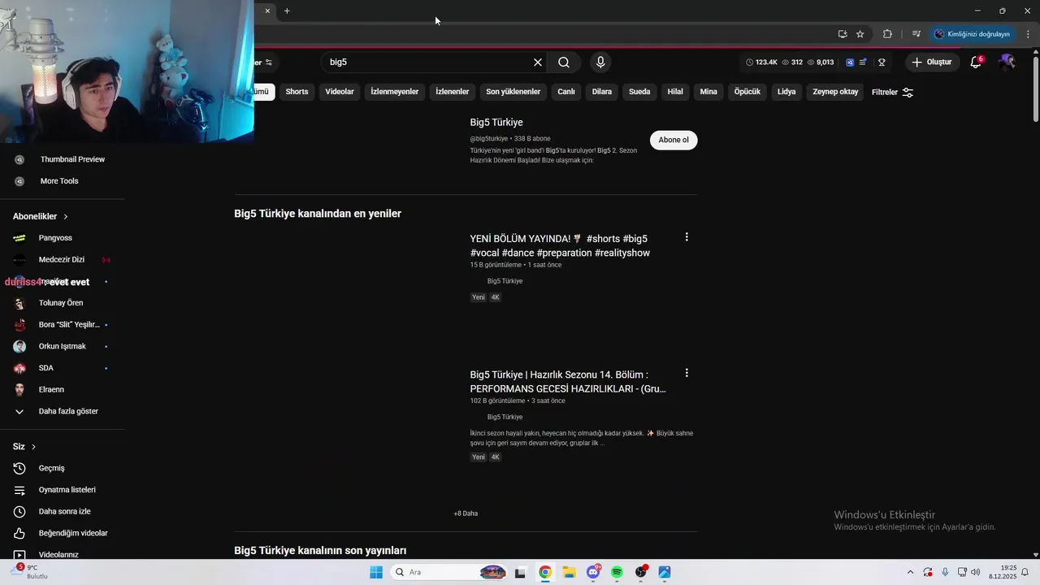Image resolution: width=1040 pixels, height=585 pixels.
Task: Select the Mina chip
Action: point(708,92)
